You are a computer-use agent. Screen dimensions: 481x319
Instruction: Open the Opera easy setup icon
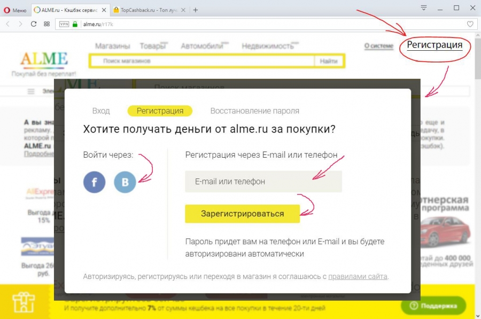[424, 7]
